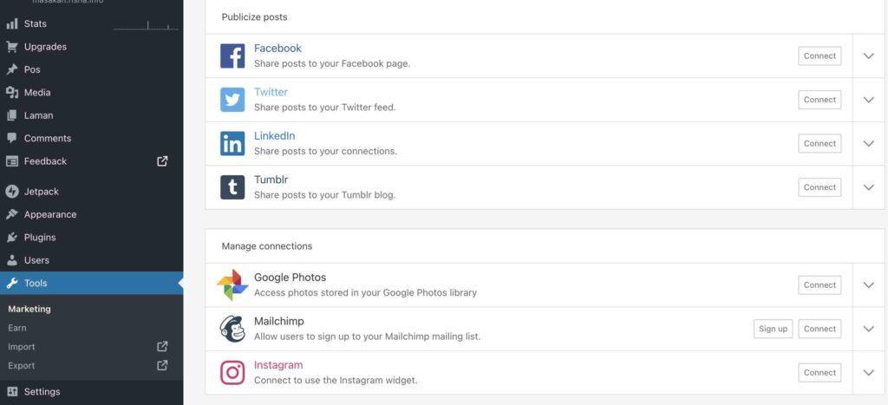Click the Mailchimp monkey icon
The image size is (888, 405).
(x=232, y=329)
